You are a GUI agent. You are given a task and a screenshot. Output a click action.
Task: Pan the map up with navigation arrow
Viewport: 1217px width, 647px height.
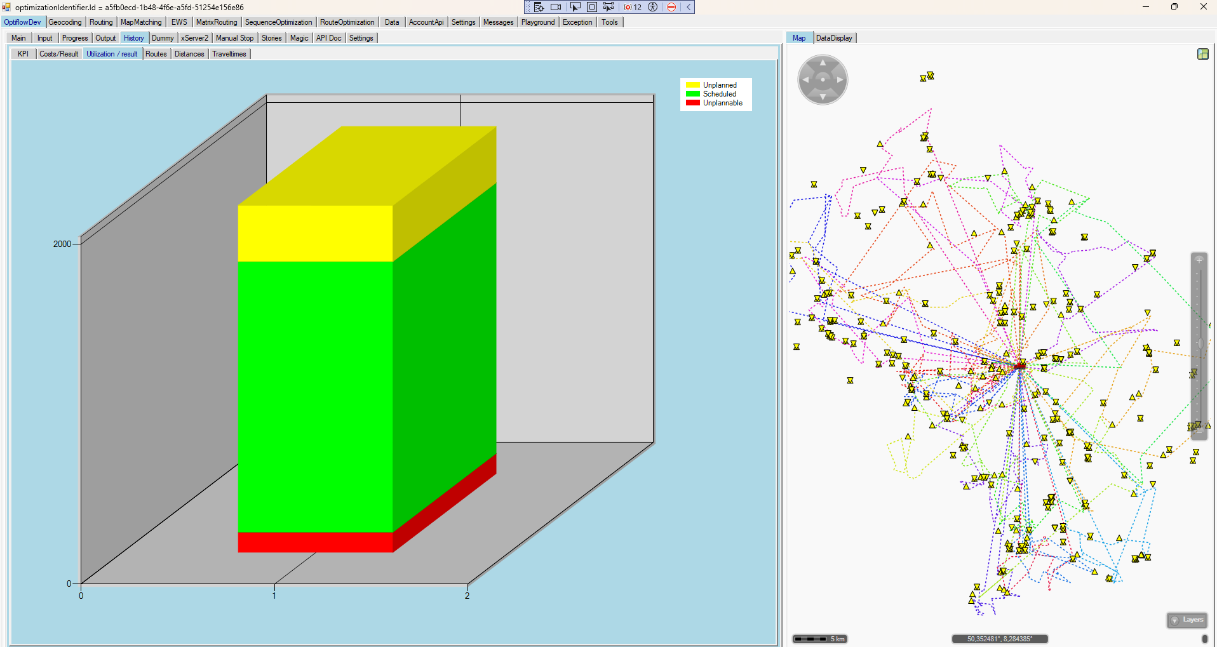pyautogui.click(x=823, y=63)
